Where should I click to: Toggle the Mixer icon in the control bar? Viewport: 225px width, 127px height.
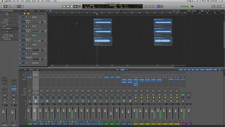[x=19, y=6]
